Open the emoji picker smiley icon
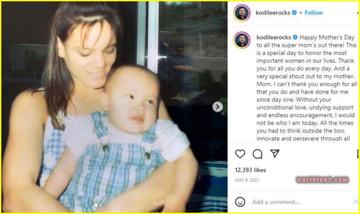360x214 pixels. pos(240,202)
